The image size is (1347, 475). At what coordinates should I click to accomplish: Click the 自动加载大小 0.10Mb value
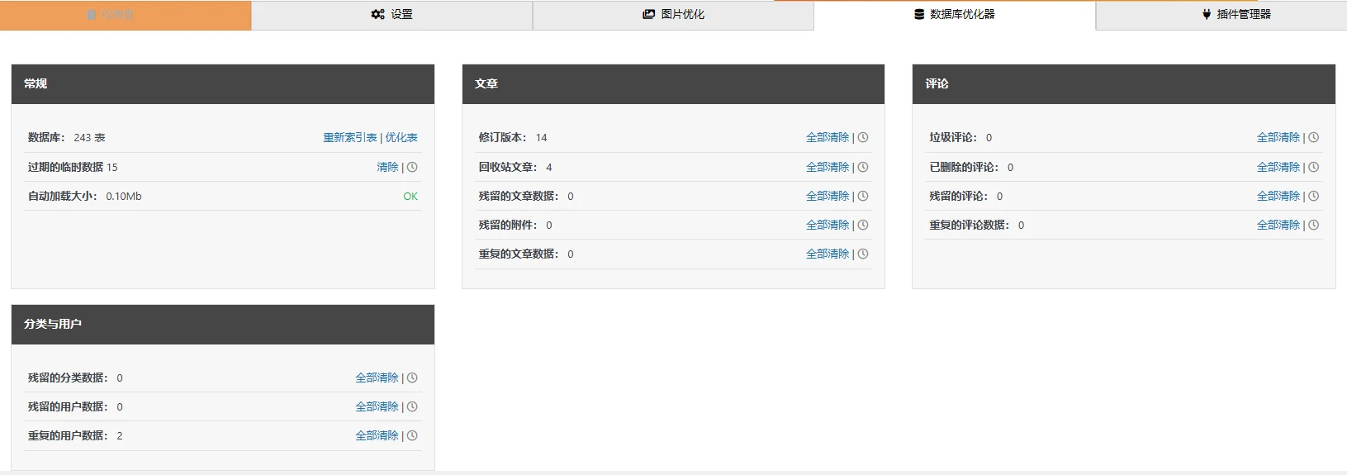(x=124, y=197)
